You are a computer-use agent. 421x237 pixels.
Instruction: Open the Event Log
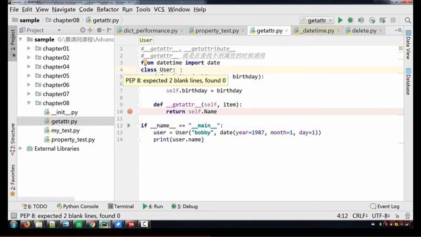(x=385, y=206)
